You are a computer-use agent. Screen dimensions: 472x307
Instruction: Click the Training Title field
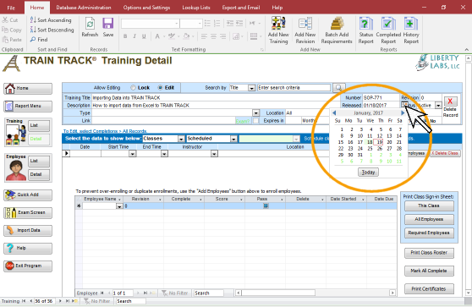click(x=215, y=97)
